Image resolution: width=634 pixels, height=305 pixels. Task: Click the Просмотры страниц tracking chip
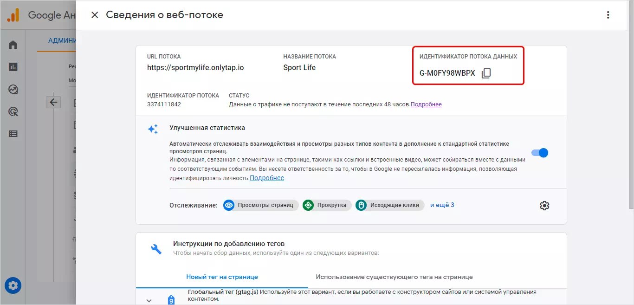pyautogui.click(x=260, y=205)
